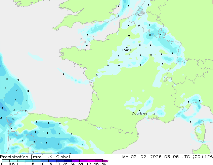Pick the 15–20 mm legend swatch
213x165 pixels.
point(52,161)
